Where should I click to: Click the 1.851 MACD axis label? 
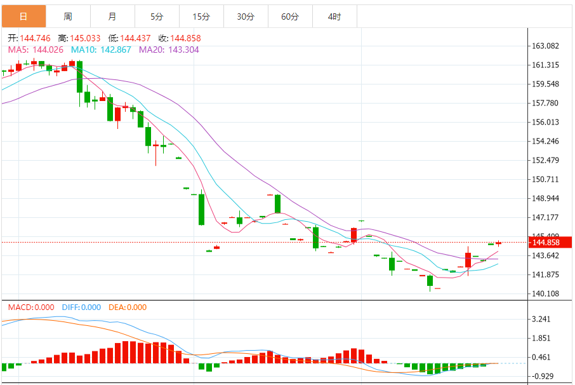[x=541, y=339]
